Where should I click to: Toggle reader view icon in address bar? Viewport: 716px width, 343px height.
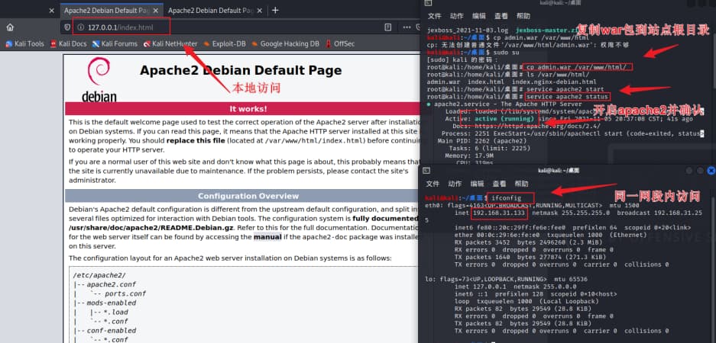387,27
